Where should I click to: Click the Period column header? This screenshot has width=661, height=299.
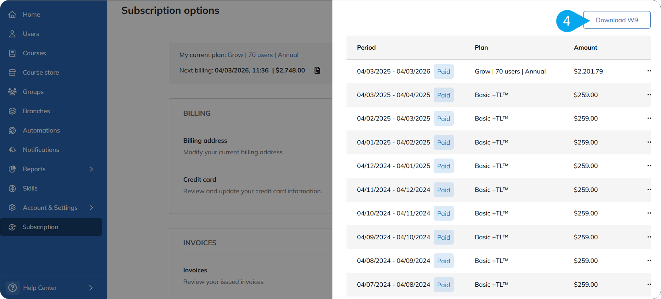(x=366, y=47)
